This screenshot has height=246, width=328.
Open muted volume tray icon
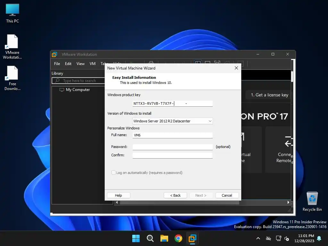coord(287,238)
